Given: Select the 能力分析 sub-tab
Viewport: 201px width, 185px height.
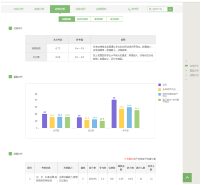Looking at the screenshot, I should click(115, 19).
